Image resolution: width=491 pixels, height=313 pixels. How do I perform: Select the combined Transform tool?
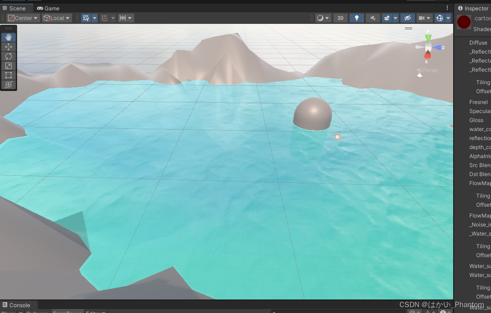[9, 85]
